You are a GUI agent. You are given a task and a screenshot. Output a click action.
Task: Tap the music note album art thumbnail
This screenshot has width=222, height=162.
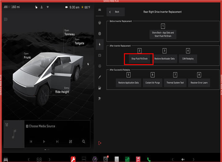pyautogui.click(x=14, y=134)
